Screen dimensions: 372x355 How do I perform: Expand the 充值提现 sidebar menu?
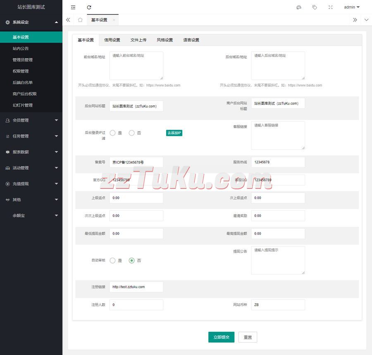click(x=31, y=183)
